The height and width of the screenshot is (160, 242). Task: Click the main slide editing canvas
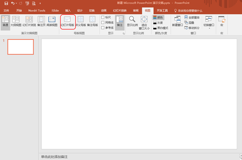pyautogui.click(x=139, y=94)
